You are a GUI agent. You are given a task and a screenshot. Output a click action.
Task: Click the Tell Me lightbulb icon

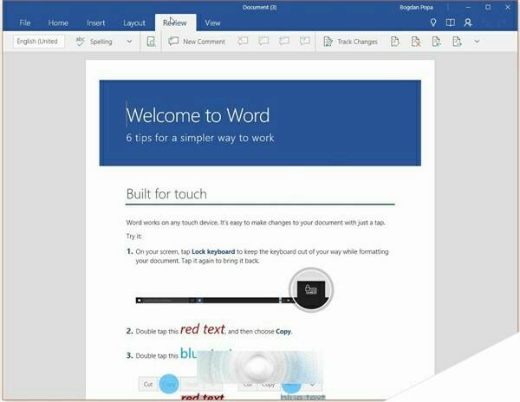[x=432, y=23]
